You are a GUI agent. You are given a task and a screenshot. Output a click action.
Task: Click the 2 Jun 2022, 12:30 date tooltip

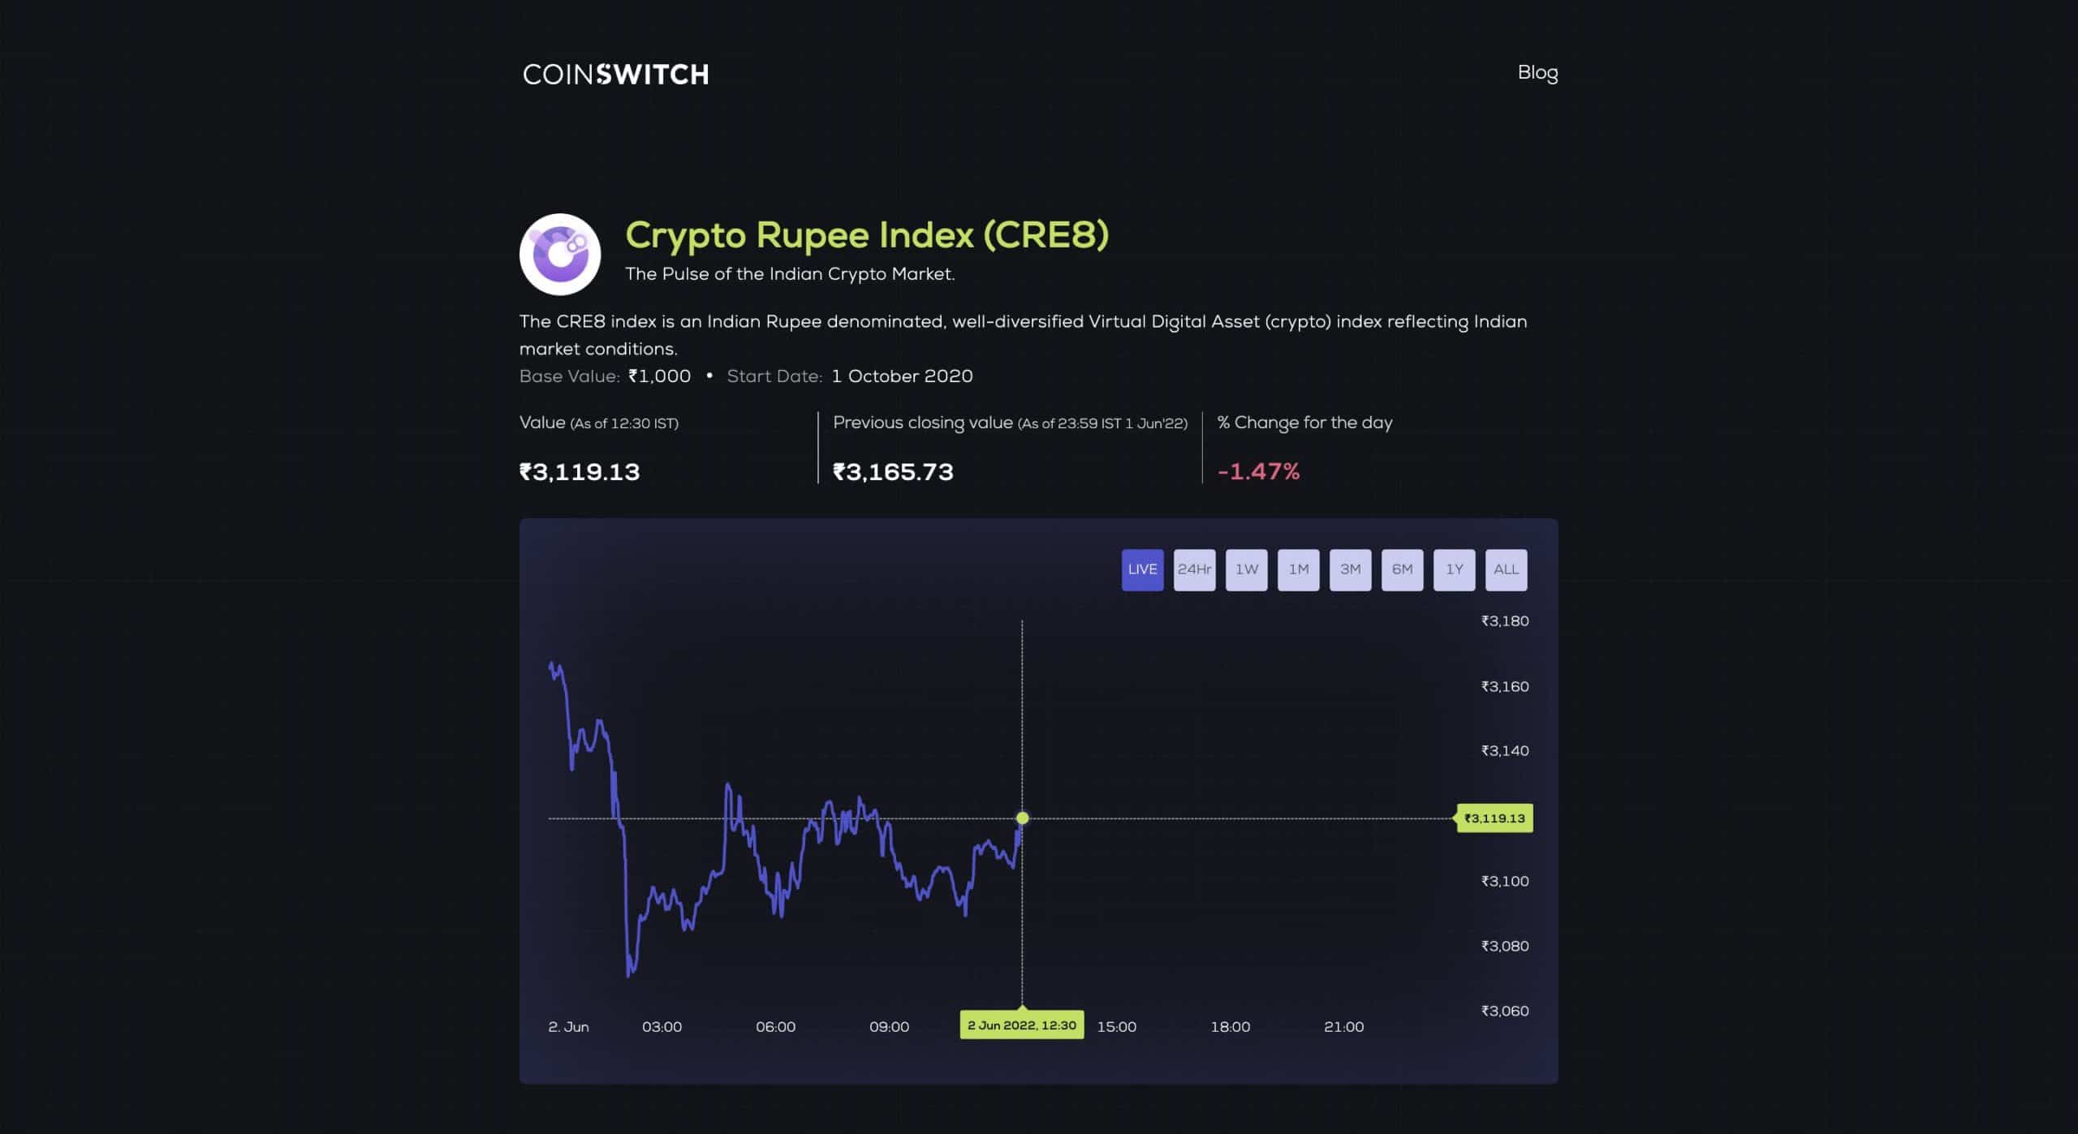tap(1021, 1024)
